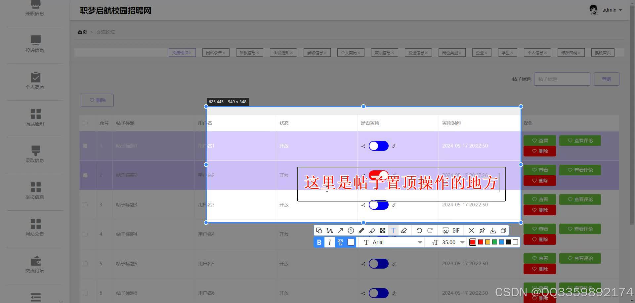Click the share icon in 用户名5 row
The image size is (635, 303).
tap(363, 264)
